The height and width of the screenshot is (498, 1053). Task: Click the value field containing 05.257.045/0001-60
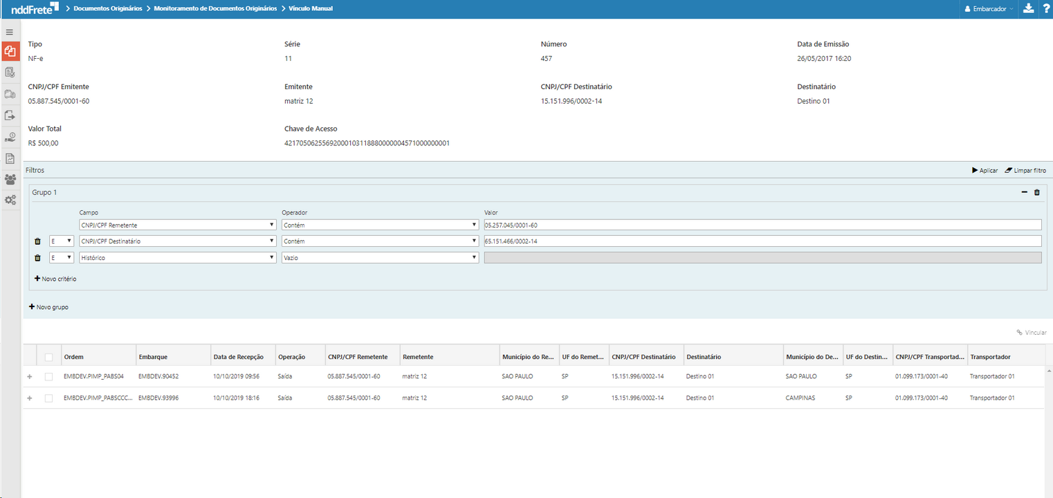point(762,225)
